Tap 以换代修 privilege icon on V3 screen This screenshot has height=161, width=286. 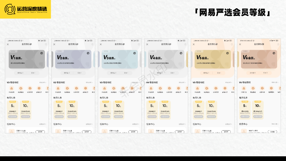tap(123, 88)
